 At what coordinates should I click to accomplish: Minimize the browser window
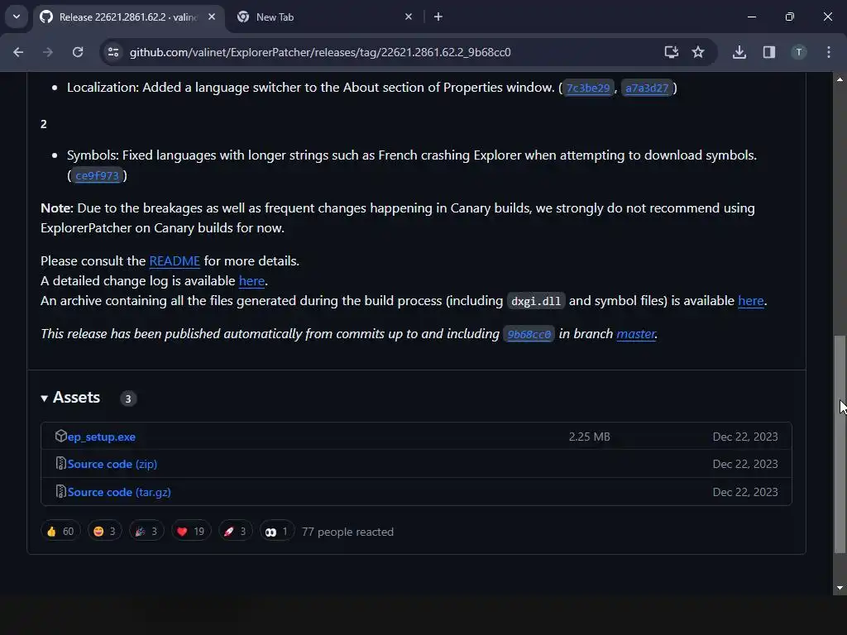coord(751,17)
